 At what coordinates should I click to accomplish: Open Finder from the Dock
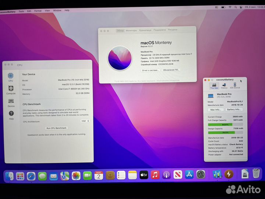coord(9,176)
